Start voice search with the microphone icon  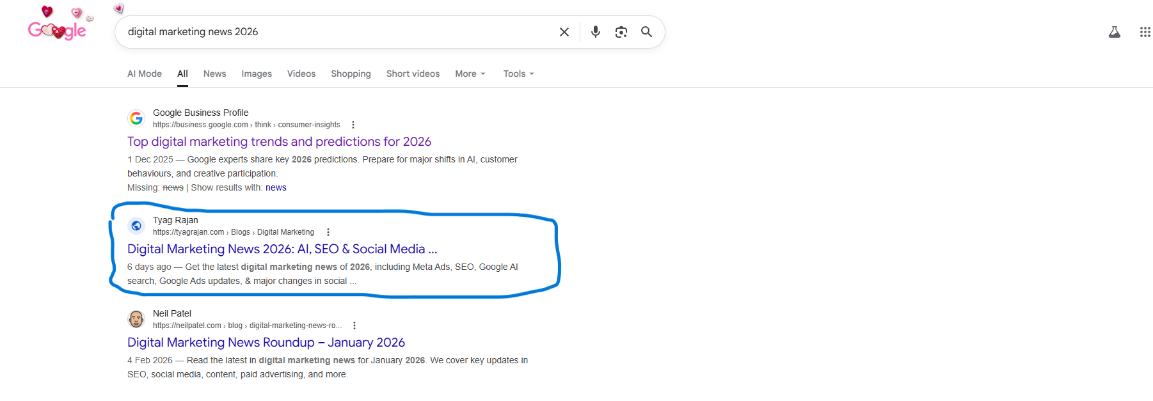(595, 32)
